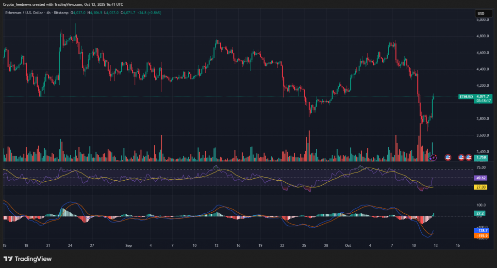Open the middle US flag economic event

click(462, 157)
